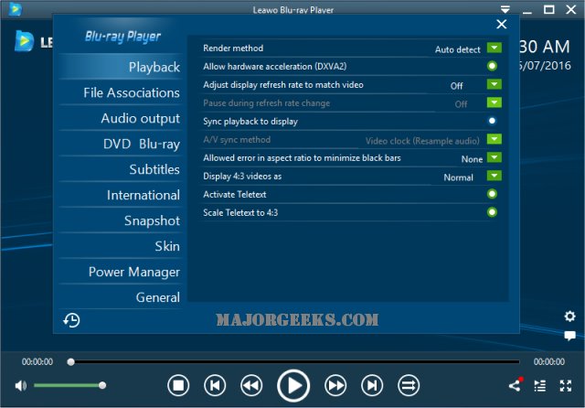Toggle Allow hardware acceleration (DXVA2)

492,66
